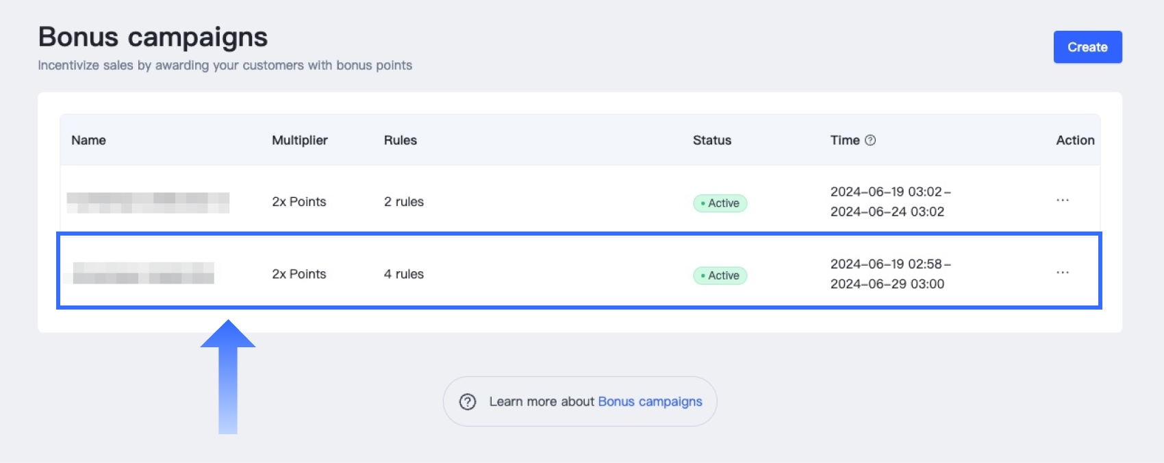Click the Rules column header
1164x463 pixels.
click(x=401, y=140)
